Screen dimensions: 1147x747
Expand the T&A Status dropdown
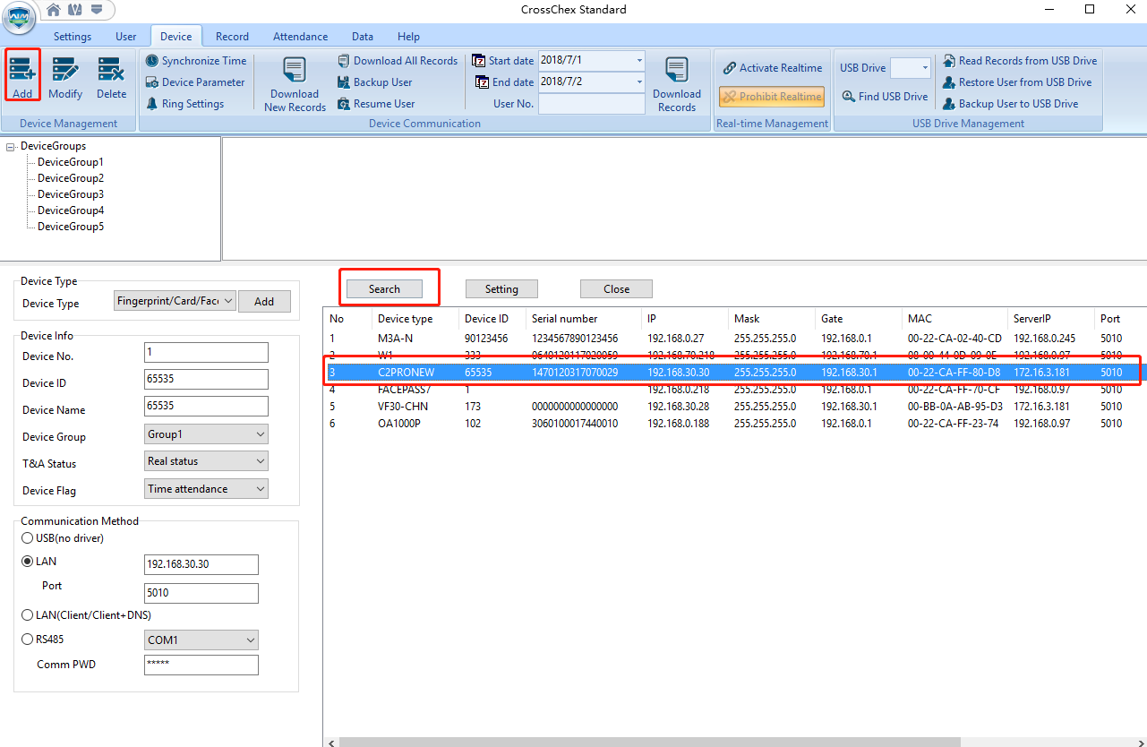206,461
